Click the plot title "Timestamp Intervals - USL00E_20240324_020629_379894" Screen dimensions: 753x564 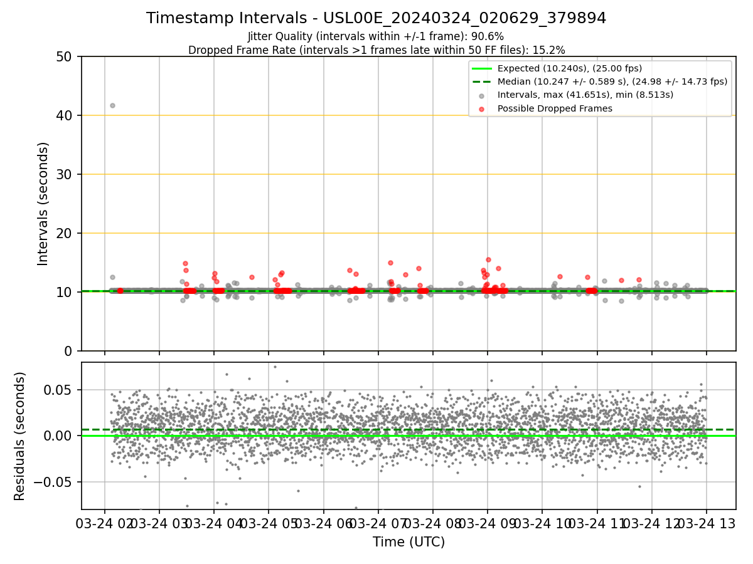[376, 18]
